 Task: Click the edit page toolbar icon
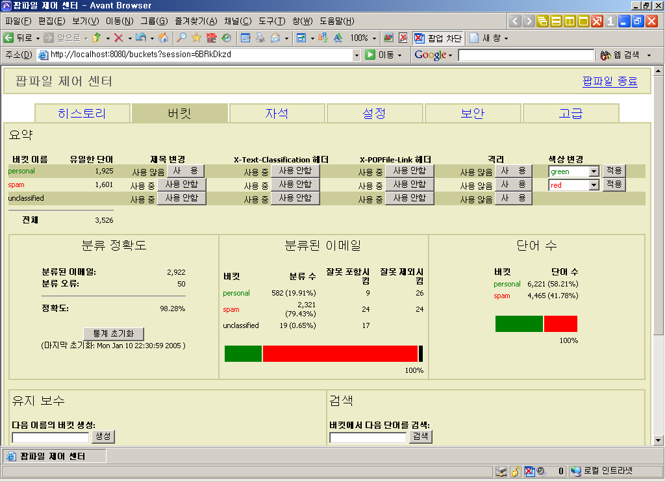tap(245, 38)
